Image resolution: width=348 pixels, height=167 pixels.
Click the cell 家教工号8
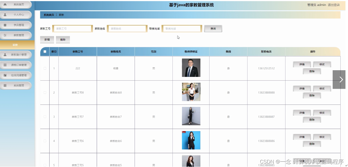coord(78,93)
